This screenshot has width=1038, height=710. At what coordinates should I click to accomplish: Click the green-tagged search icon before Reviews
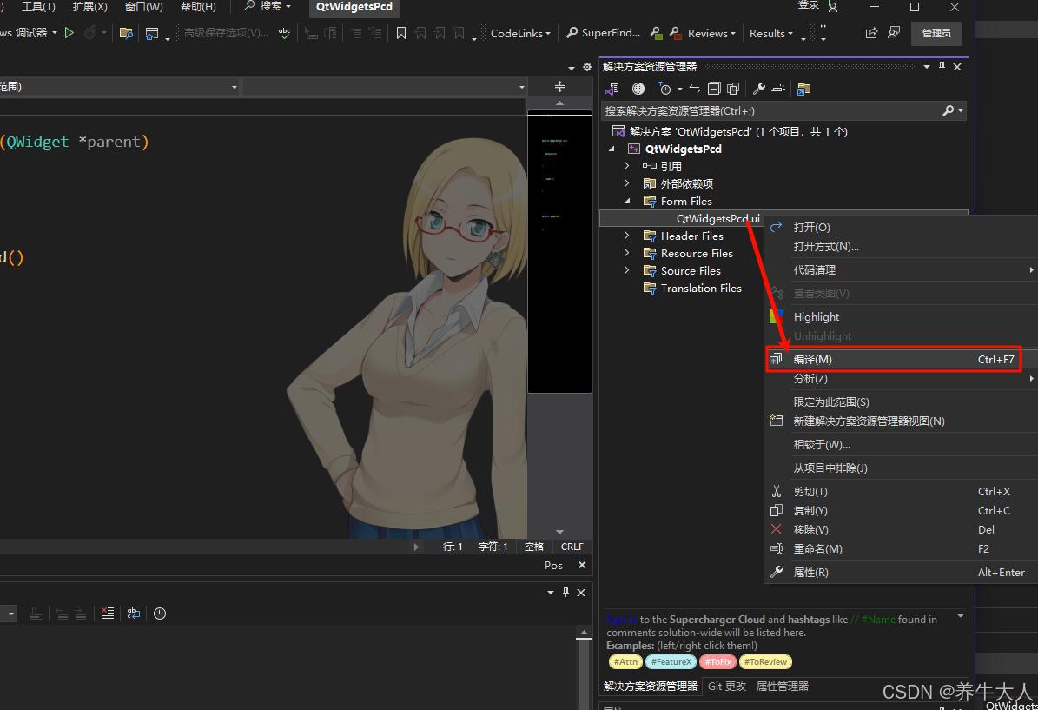655,32
